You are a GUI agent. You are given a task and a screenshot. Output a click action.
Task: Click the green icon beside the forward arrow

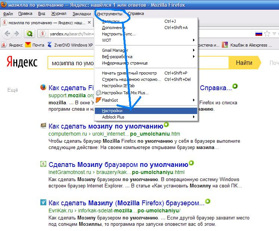(29, 34)
